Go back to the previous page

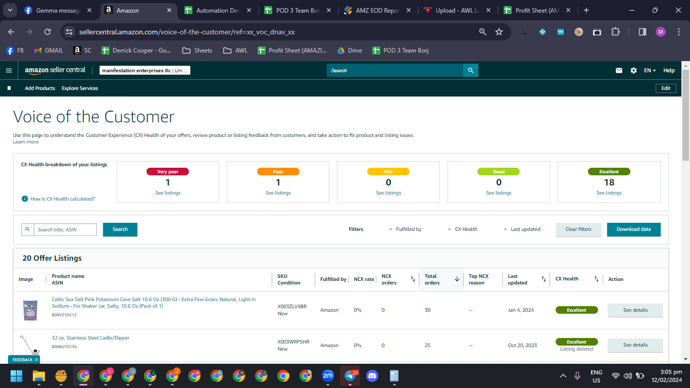[11, 32]
